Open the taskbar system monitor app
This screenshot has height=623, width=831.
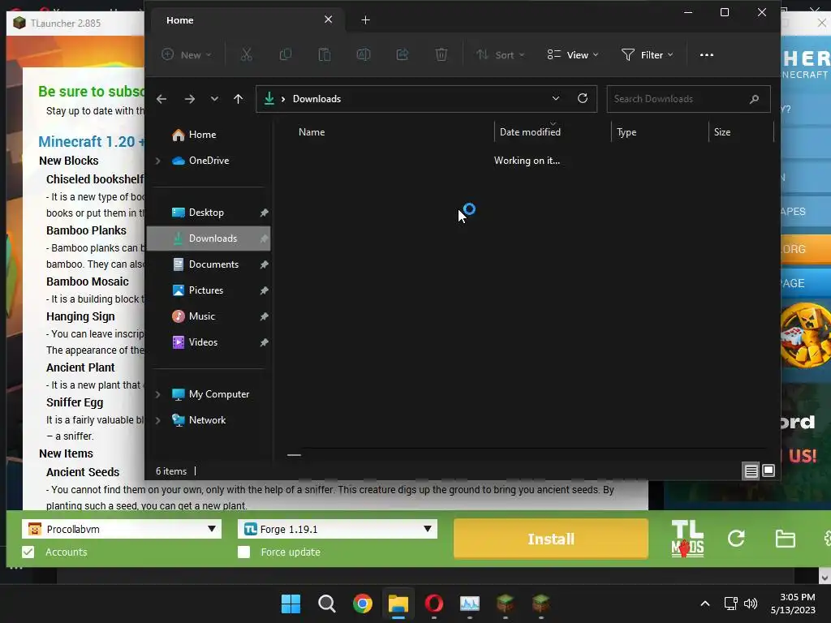point(470,604)
